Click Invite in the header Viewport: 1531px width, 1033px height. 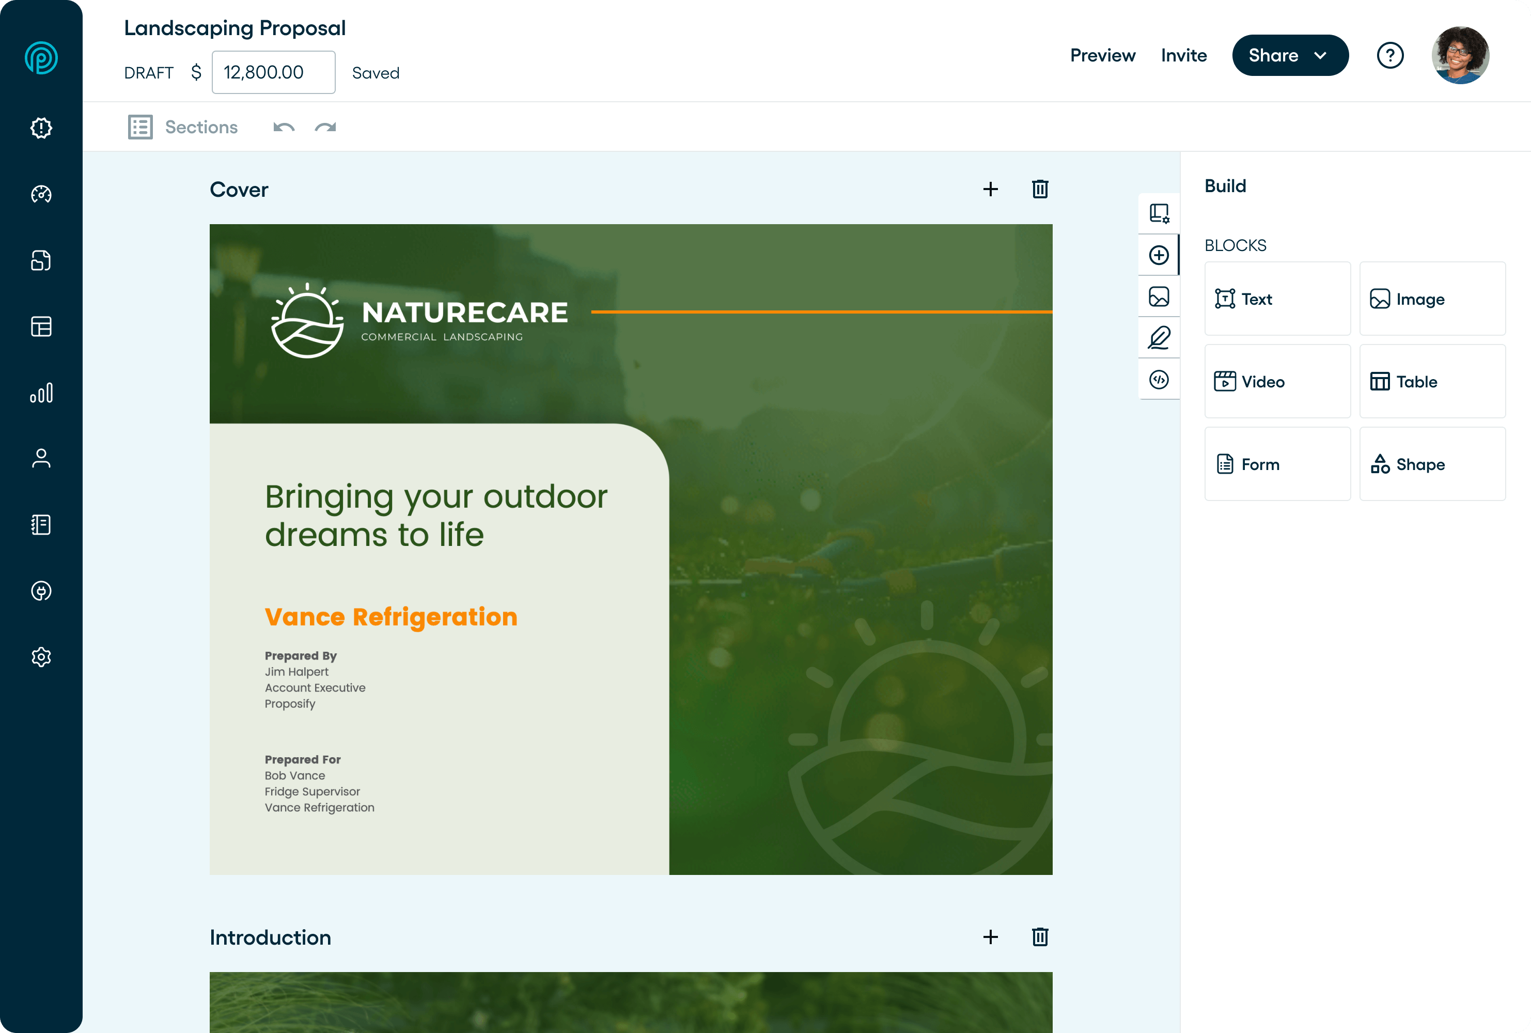tap(1183, 55)
